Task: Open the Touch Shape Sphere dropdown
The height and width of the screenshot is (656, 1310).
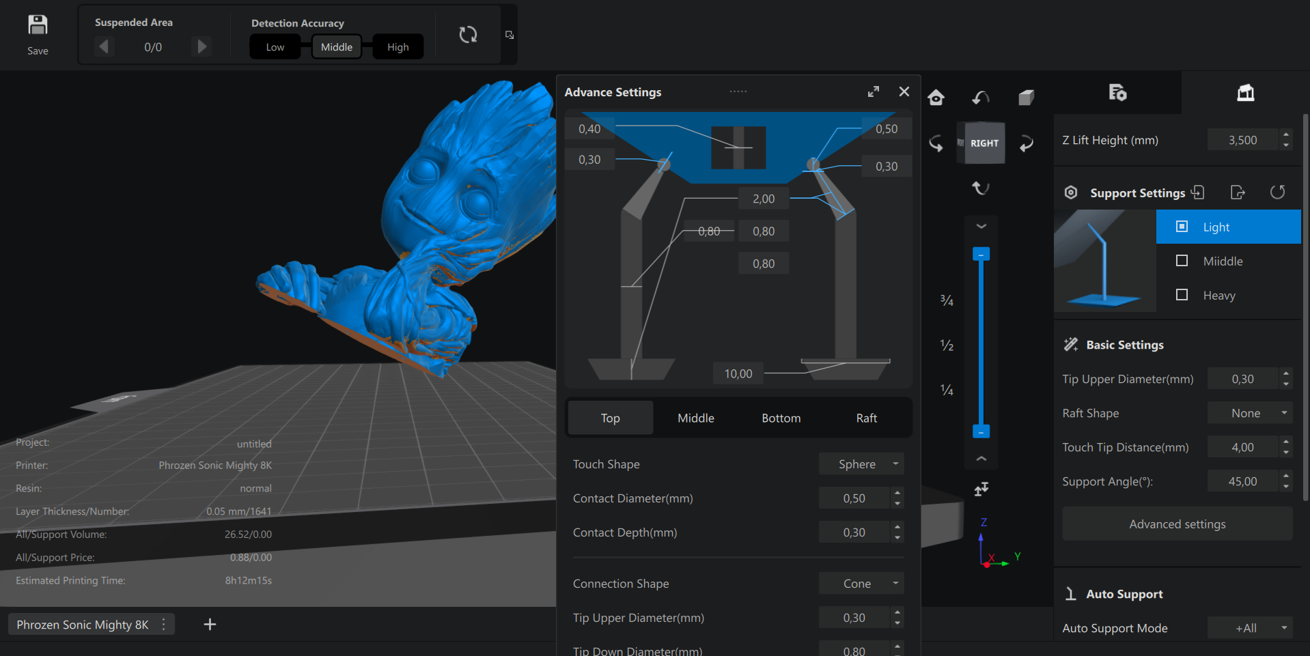Action: tap(861, 464)
